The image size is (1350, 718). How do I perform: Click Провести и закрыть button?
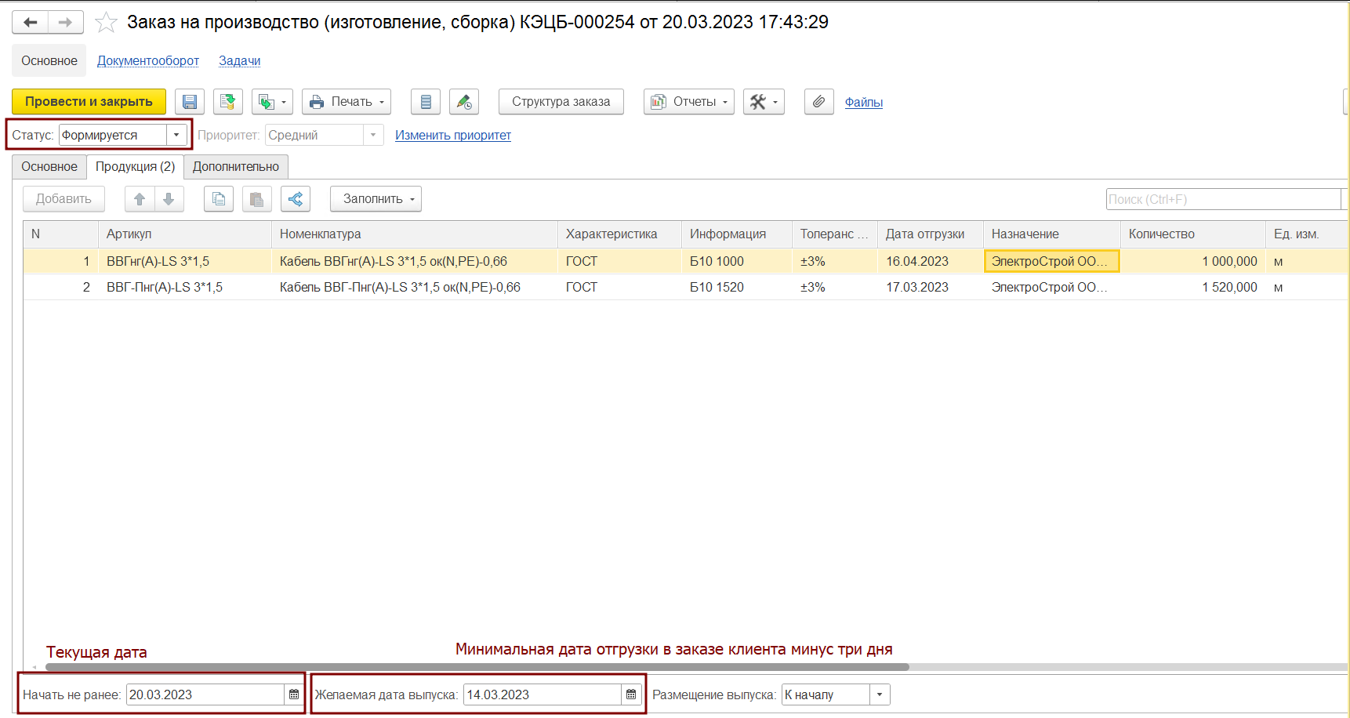click(x=89, y=102)
